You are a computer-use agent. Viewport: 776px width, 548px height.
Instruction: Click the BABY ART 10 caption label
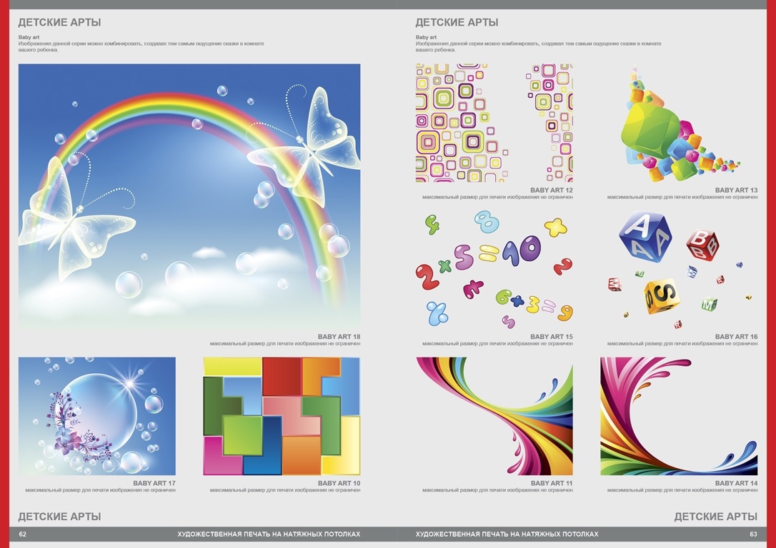[x=339, y=484]
